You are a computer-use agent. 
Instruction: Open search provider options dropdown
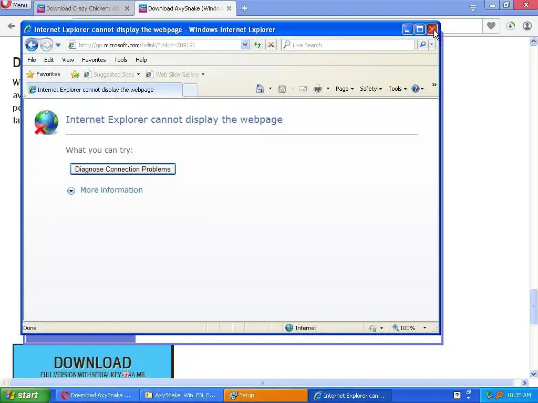[432, 45]
